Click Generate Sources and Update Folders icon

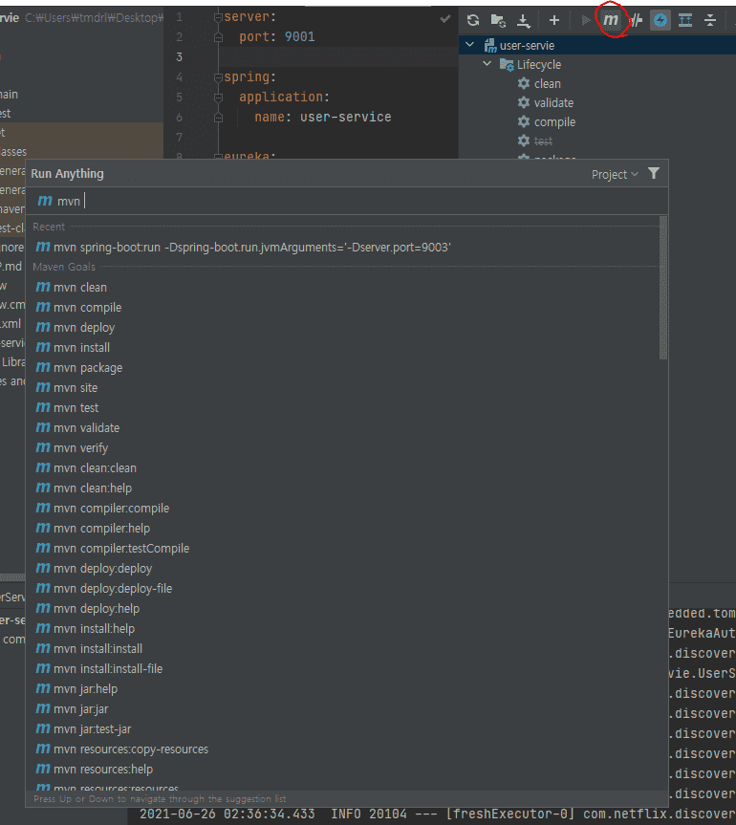(498, 20)
